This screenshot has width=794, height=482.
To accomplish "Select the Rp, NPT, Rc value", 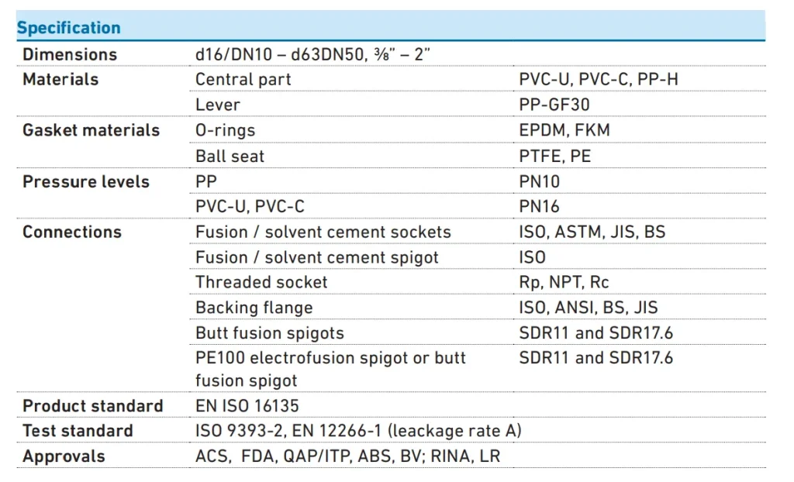I will click(564, 282).
